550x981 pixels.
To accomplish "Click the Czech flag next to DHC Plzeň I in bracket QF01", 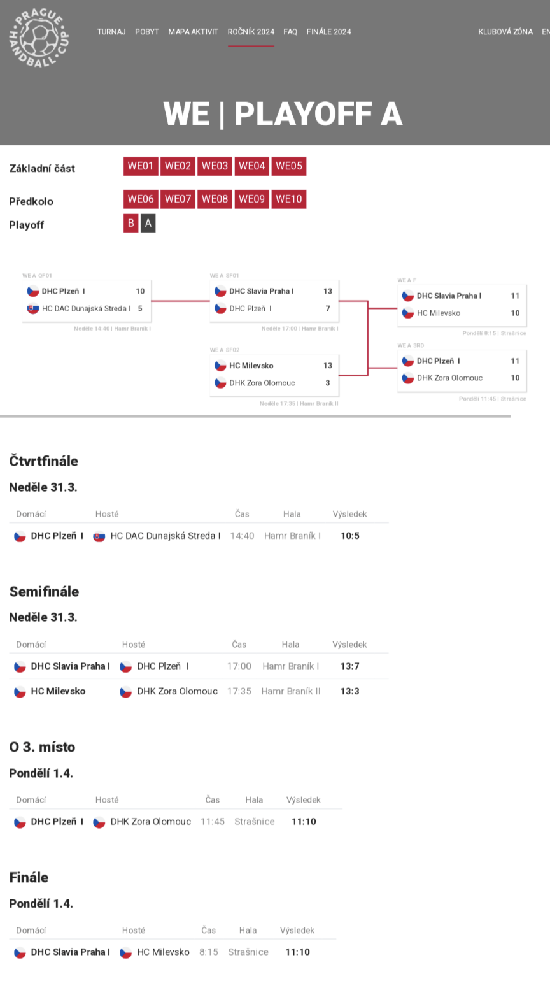I will point(33,291).
